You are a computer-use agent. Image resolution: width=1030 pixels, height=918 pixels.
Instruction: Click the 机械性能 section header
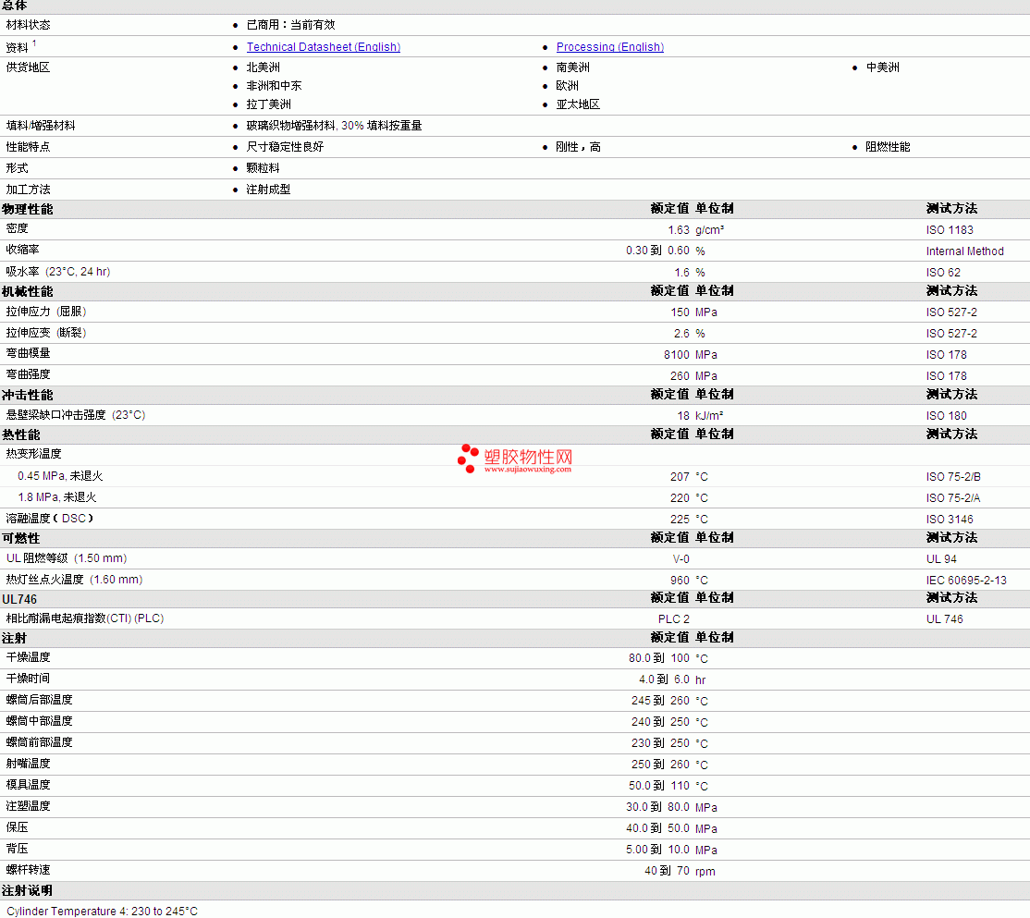[27, 291]
